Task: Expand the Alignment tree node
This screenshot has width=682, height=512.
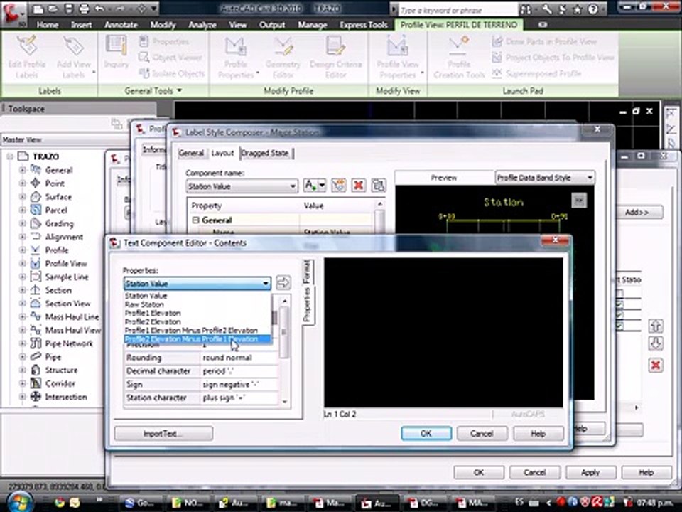Action: coord(22,237)
